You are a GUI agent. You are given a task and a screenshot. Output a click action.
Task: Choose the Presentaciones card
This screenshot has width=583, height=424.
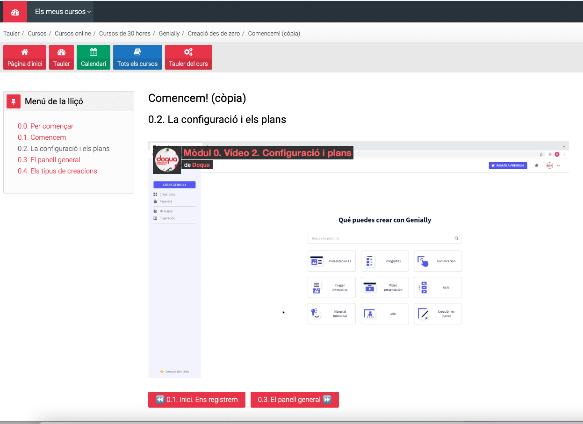[331, 261]
